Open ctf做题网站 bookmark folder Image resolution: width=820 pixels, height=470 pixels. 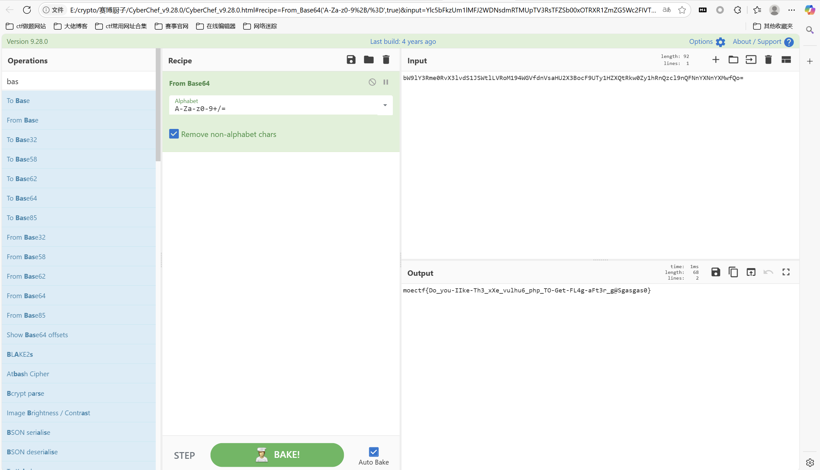[x=26, y=26]
